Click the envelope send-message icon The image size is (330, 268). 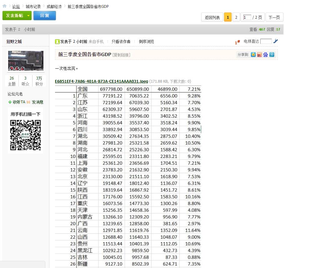tap(28, 102)
